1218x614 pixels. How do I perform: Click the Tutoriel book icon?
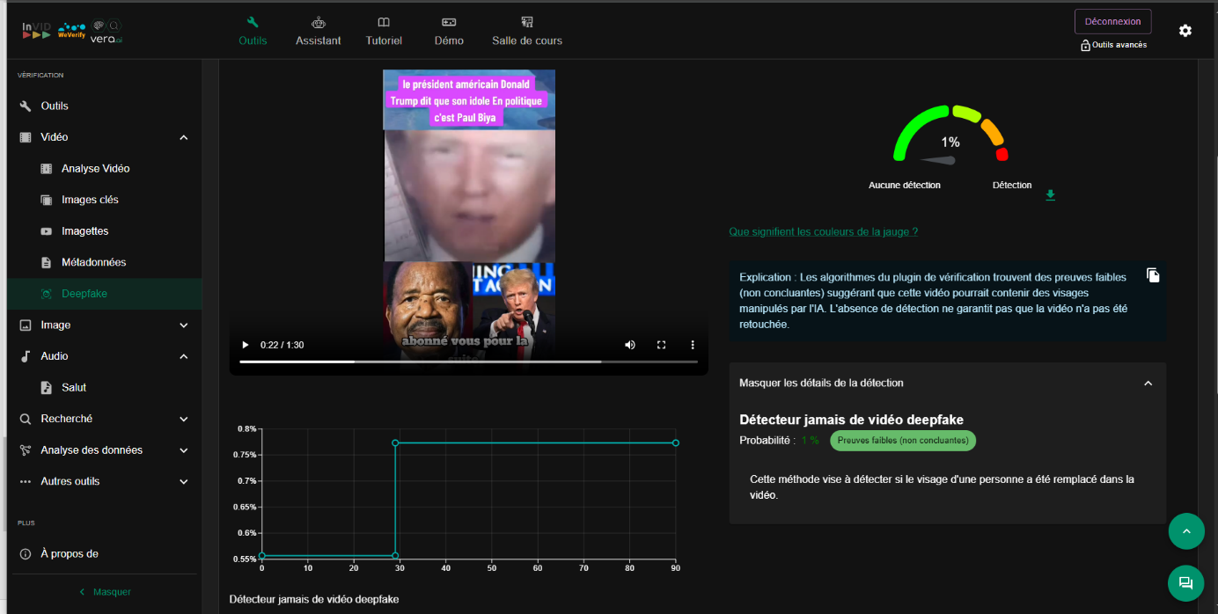(x=384, y=22)
